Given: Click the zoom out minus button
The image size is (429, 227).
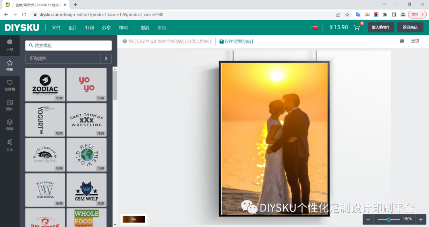Looking at the screenshot, I should pos(368,219).
